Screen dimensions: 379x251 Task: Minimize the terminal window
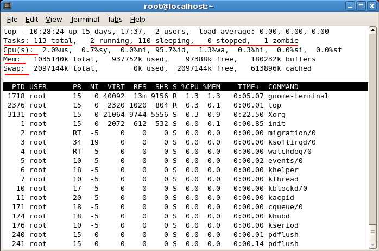coord(349,7)
